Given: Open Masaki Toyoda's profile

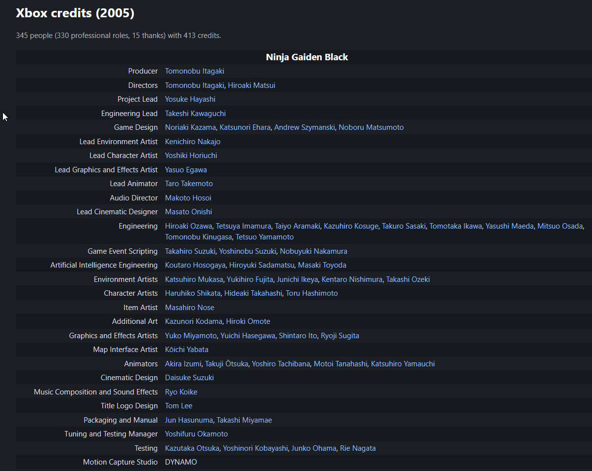Looking at the screenshot, I should [322, 265].
